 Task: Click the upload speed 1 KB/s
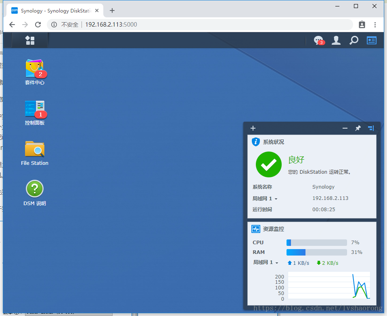pyautogui.click(x=298, y=263)
